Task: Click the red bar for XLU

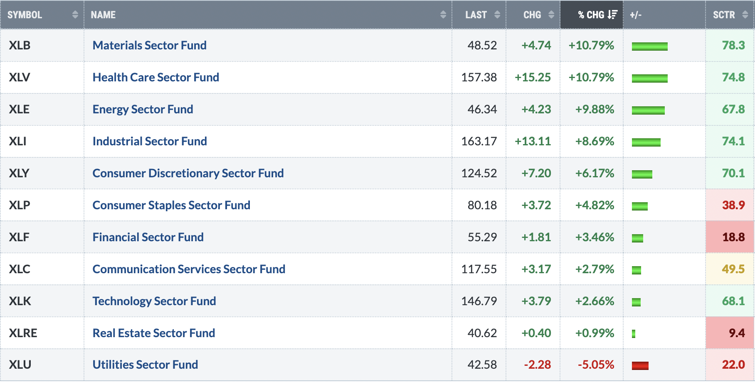Action: click(x=640, y=366)
